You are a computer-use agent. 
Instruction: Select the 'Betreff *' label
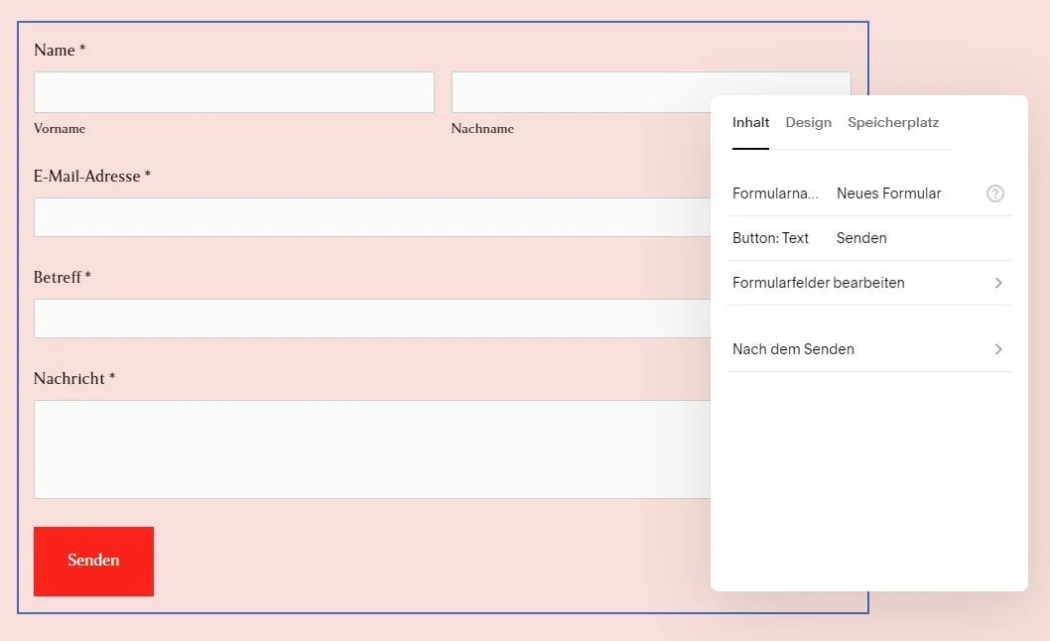tap(63, 277)
